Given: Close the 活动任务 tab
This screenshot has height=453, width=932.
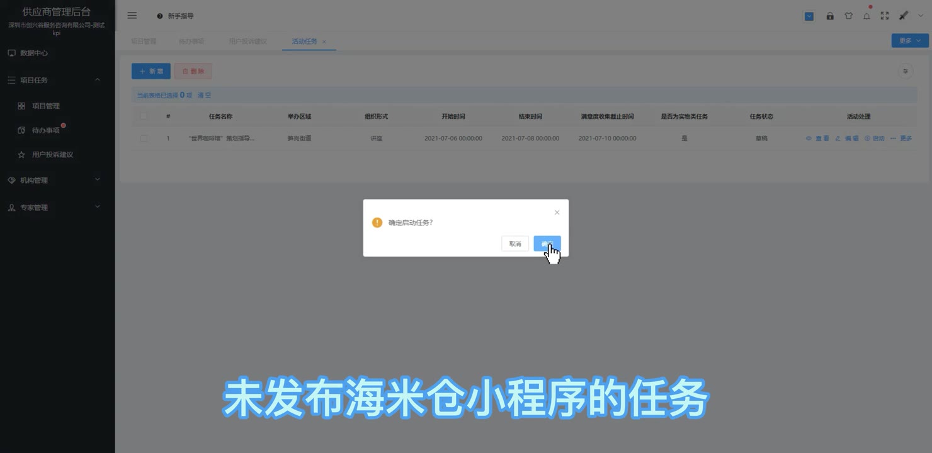Looking at the screenshot, I should 324,42.
